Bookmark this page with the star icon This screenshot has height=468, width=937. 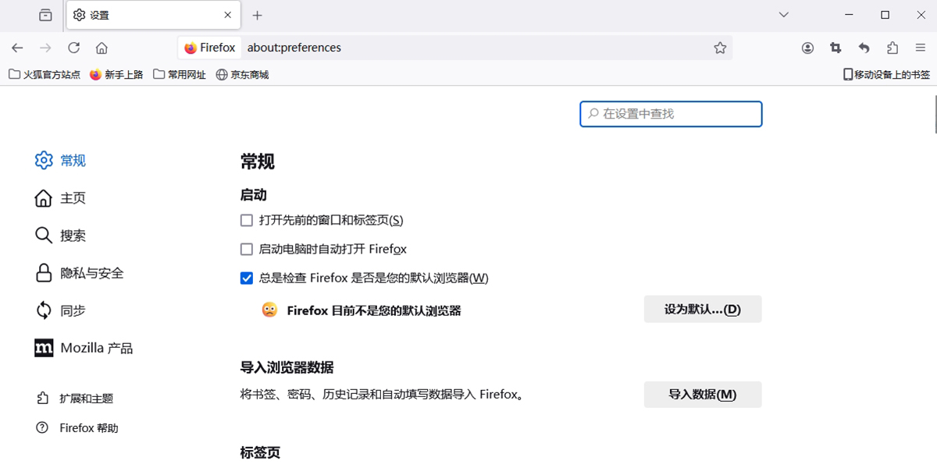[x=720, y=48]
